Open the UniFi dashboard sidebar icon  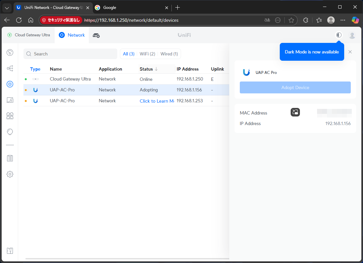10,52
